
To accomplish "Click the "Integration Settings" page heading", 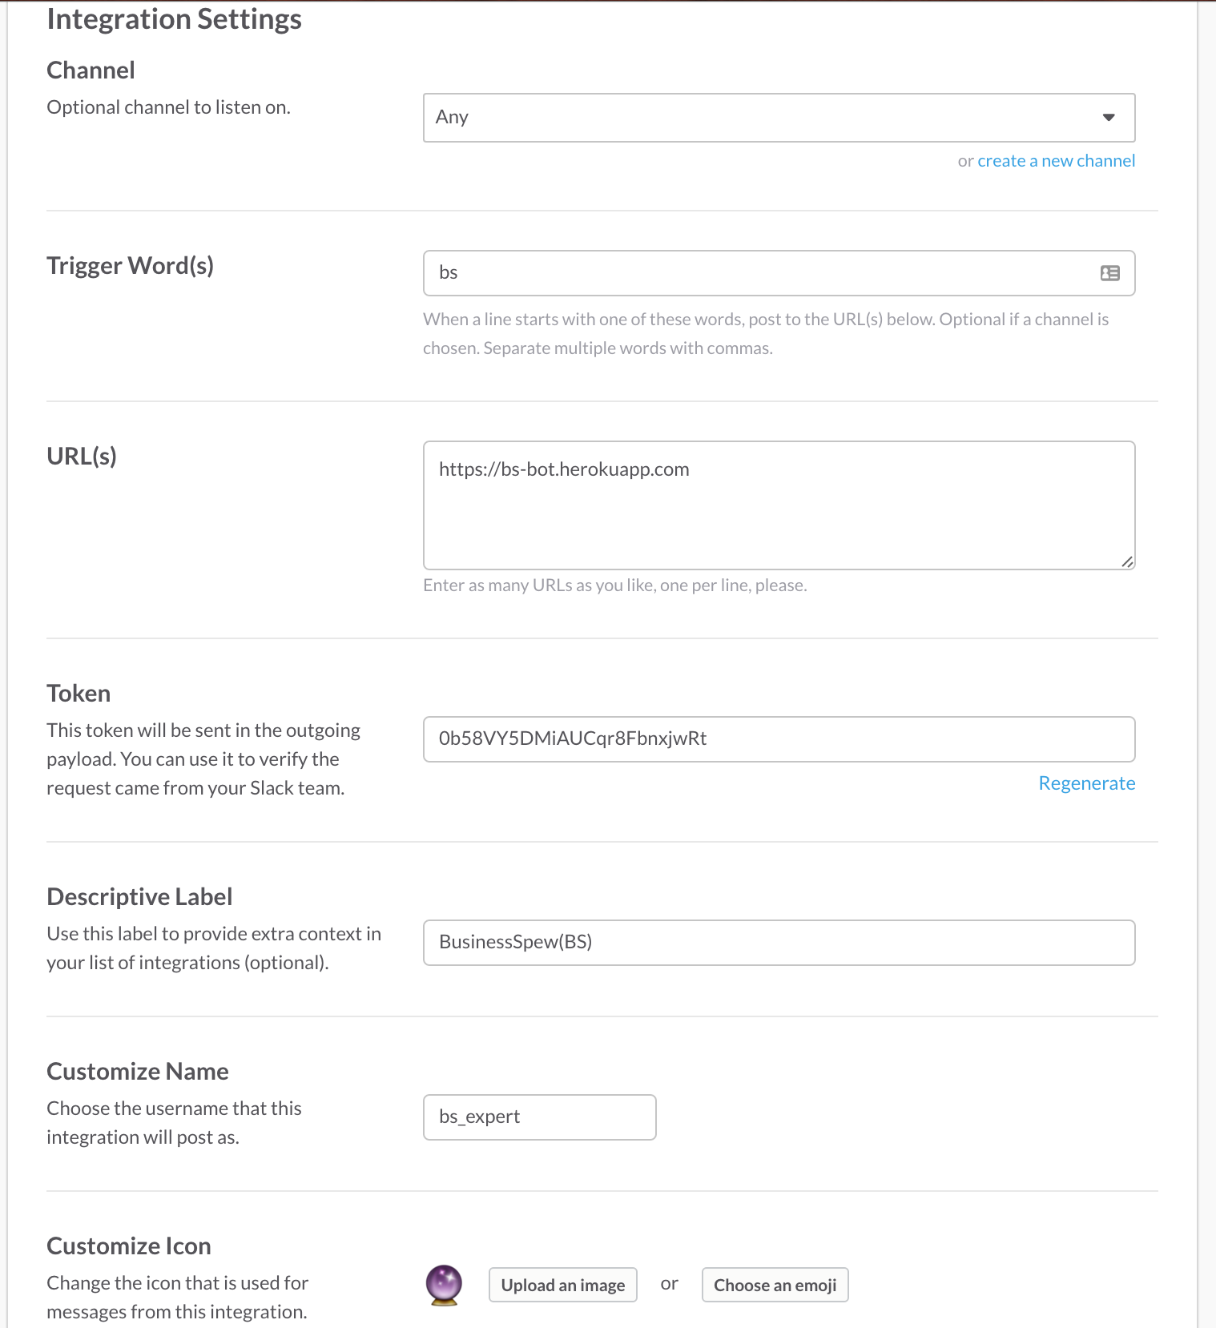I will (x=174, y=19).
